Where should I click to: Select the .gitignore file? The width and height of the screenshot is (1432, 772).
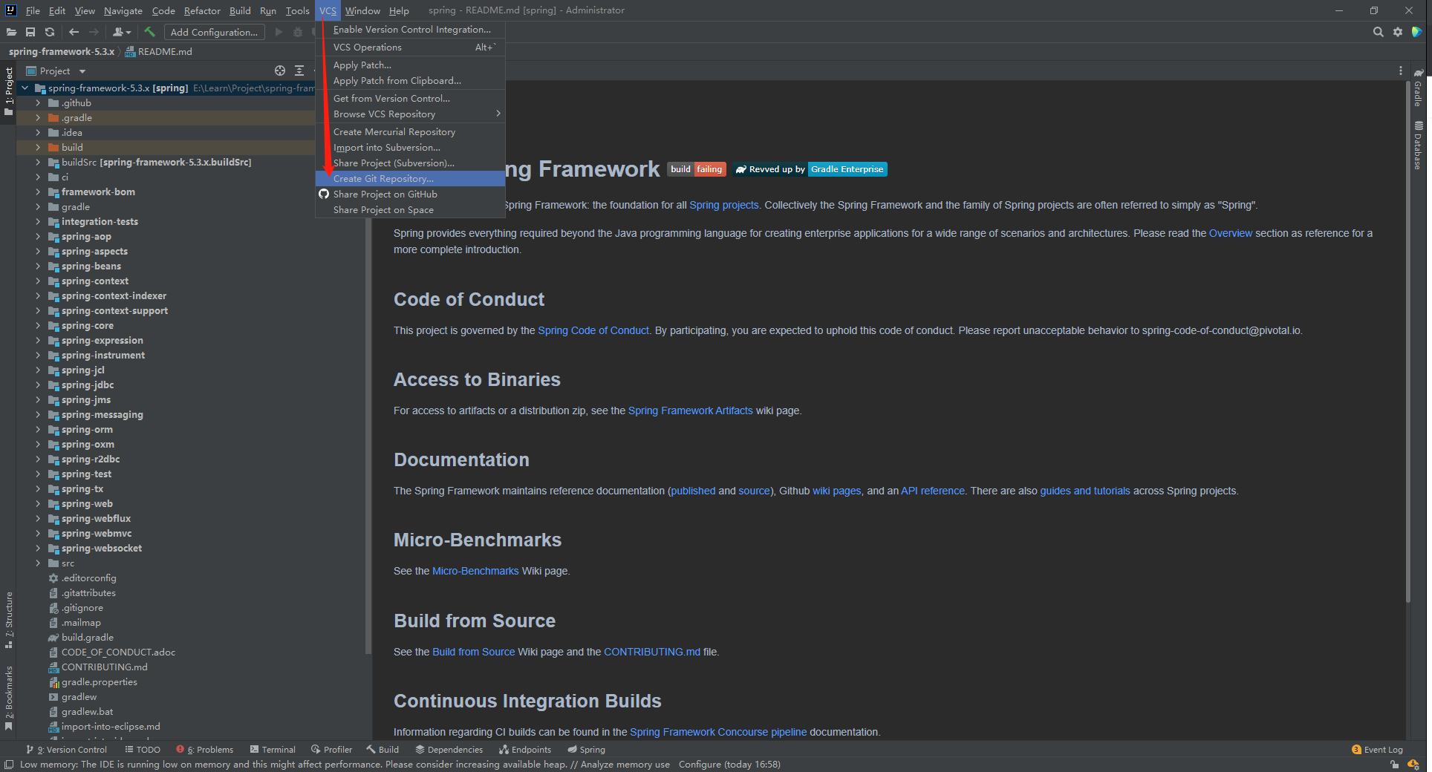click(82, 607)
